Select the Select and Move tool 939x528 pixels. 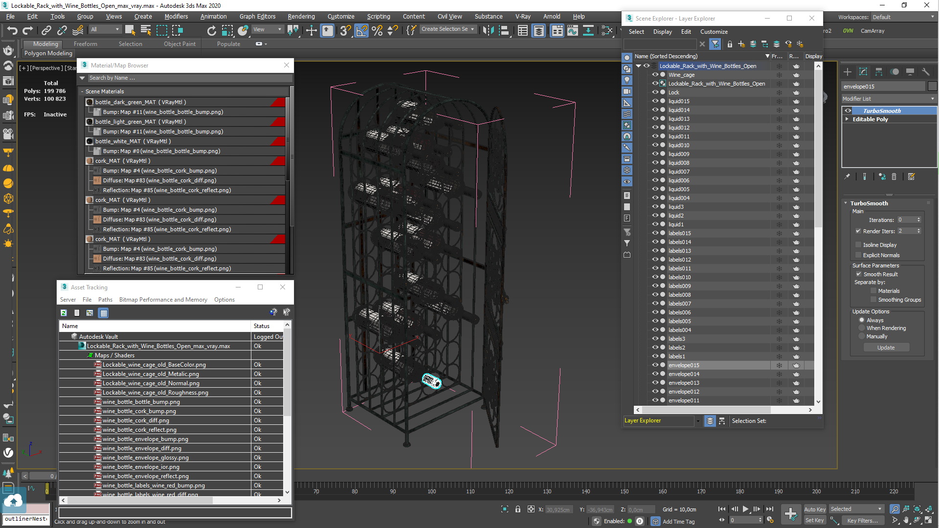[311, 30]
